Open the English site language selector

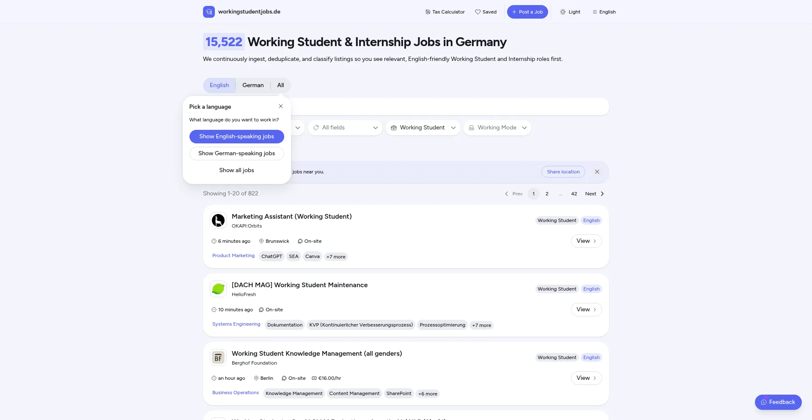[604, 12]
